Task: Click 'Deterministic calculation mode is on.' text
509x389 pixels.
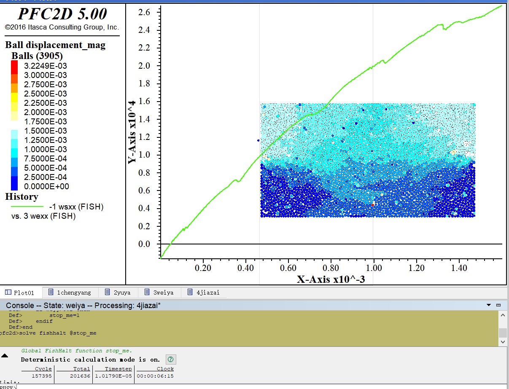Action: (x=91, y=359)
